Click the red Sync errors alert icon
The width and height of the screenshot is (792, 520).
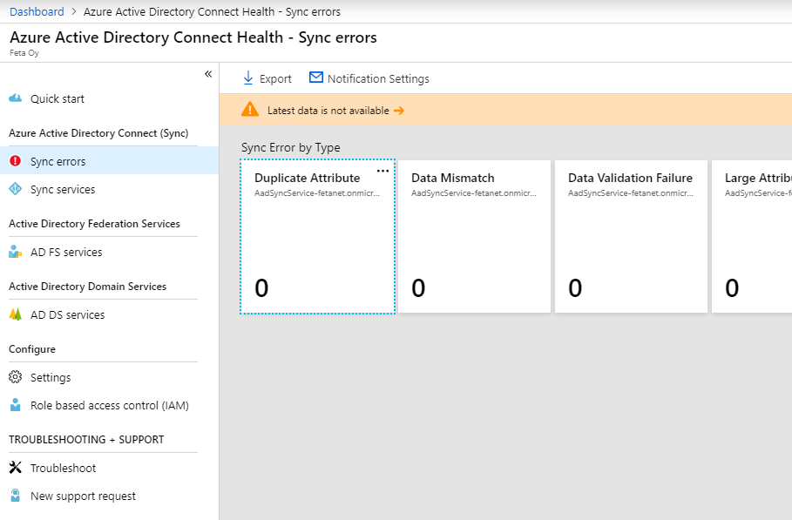(x=15, y=161)
